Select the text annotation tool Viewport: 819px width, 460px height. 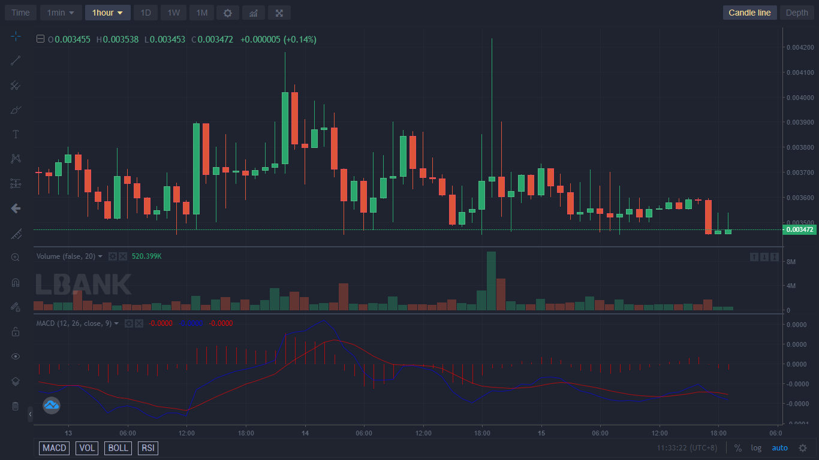16,134
